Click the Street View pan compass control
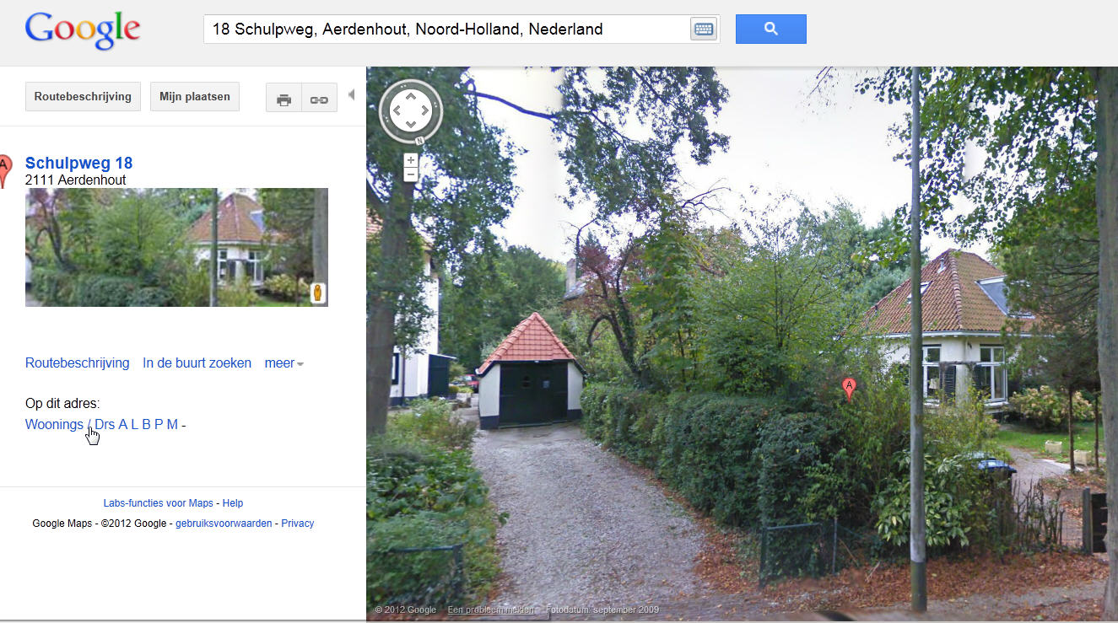The image size is (1118, 623). (411, 110)
